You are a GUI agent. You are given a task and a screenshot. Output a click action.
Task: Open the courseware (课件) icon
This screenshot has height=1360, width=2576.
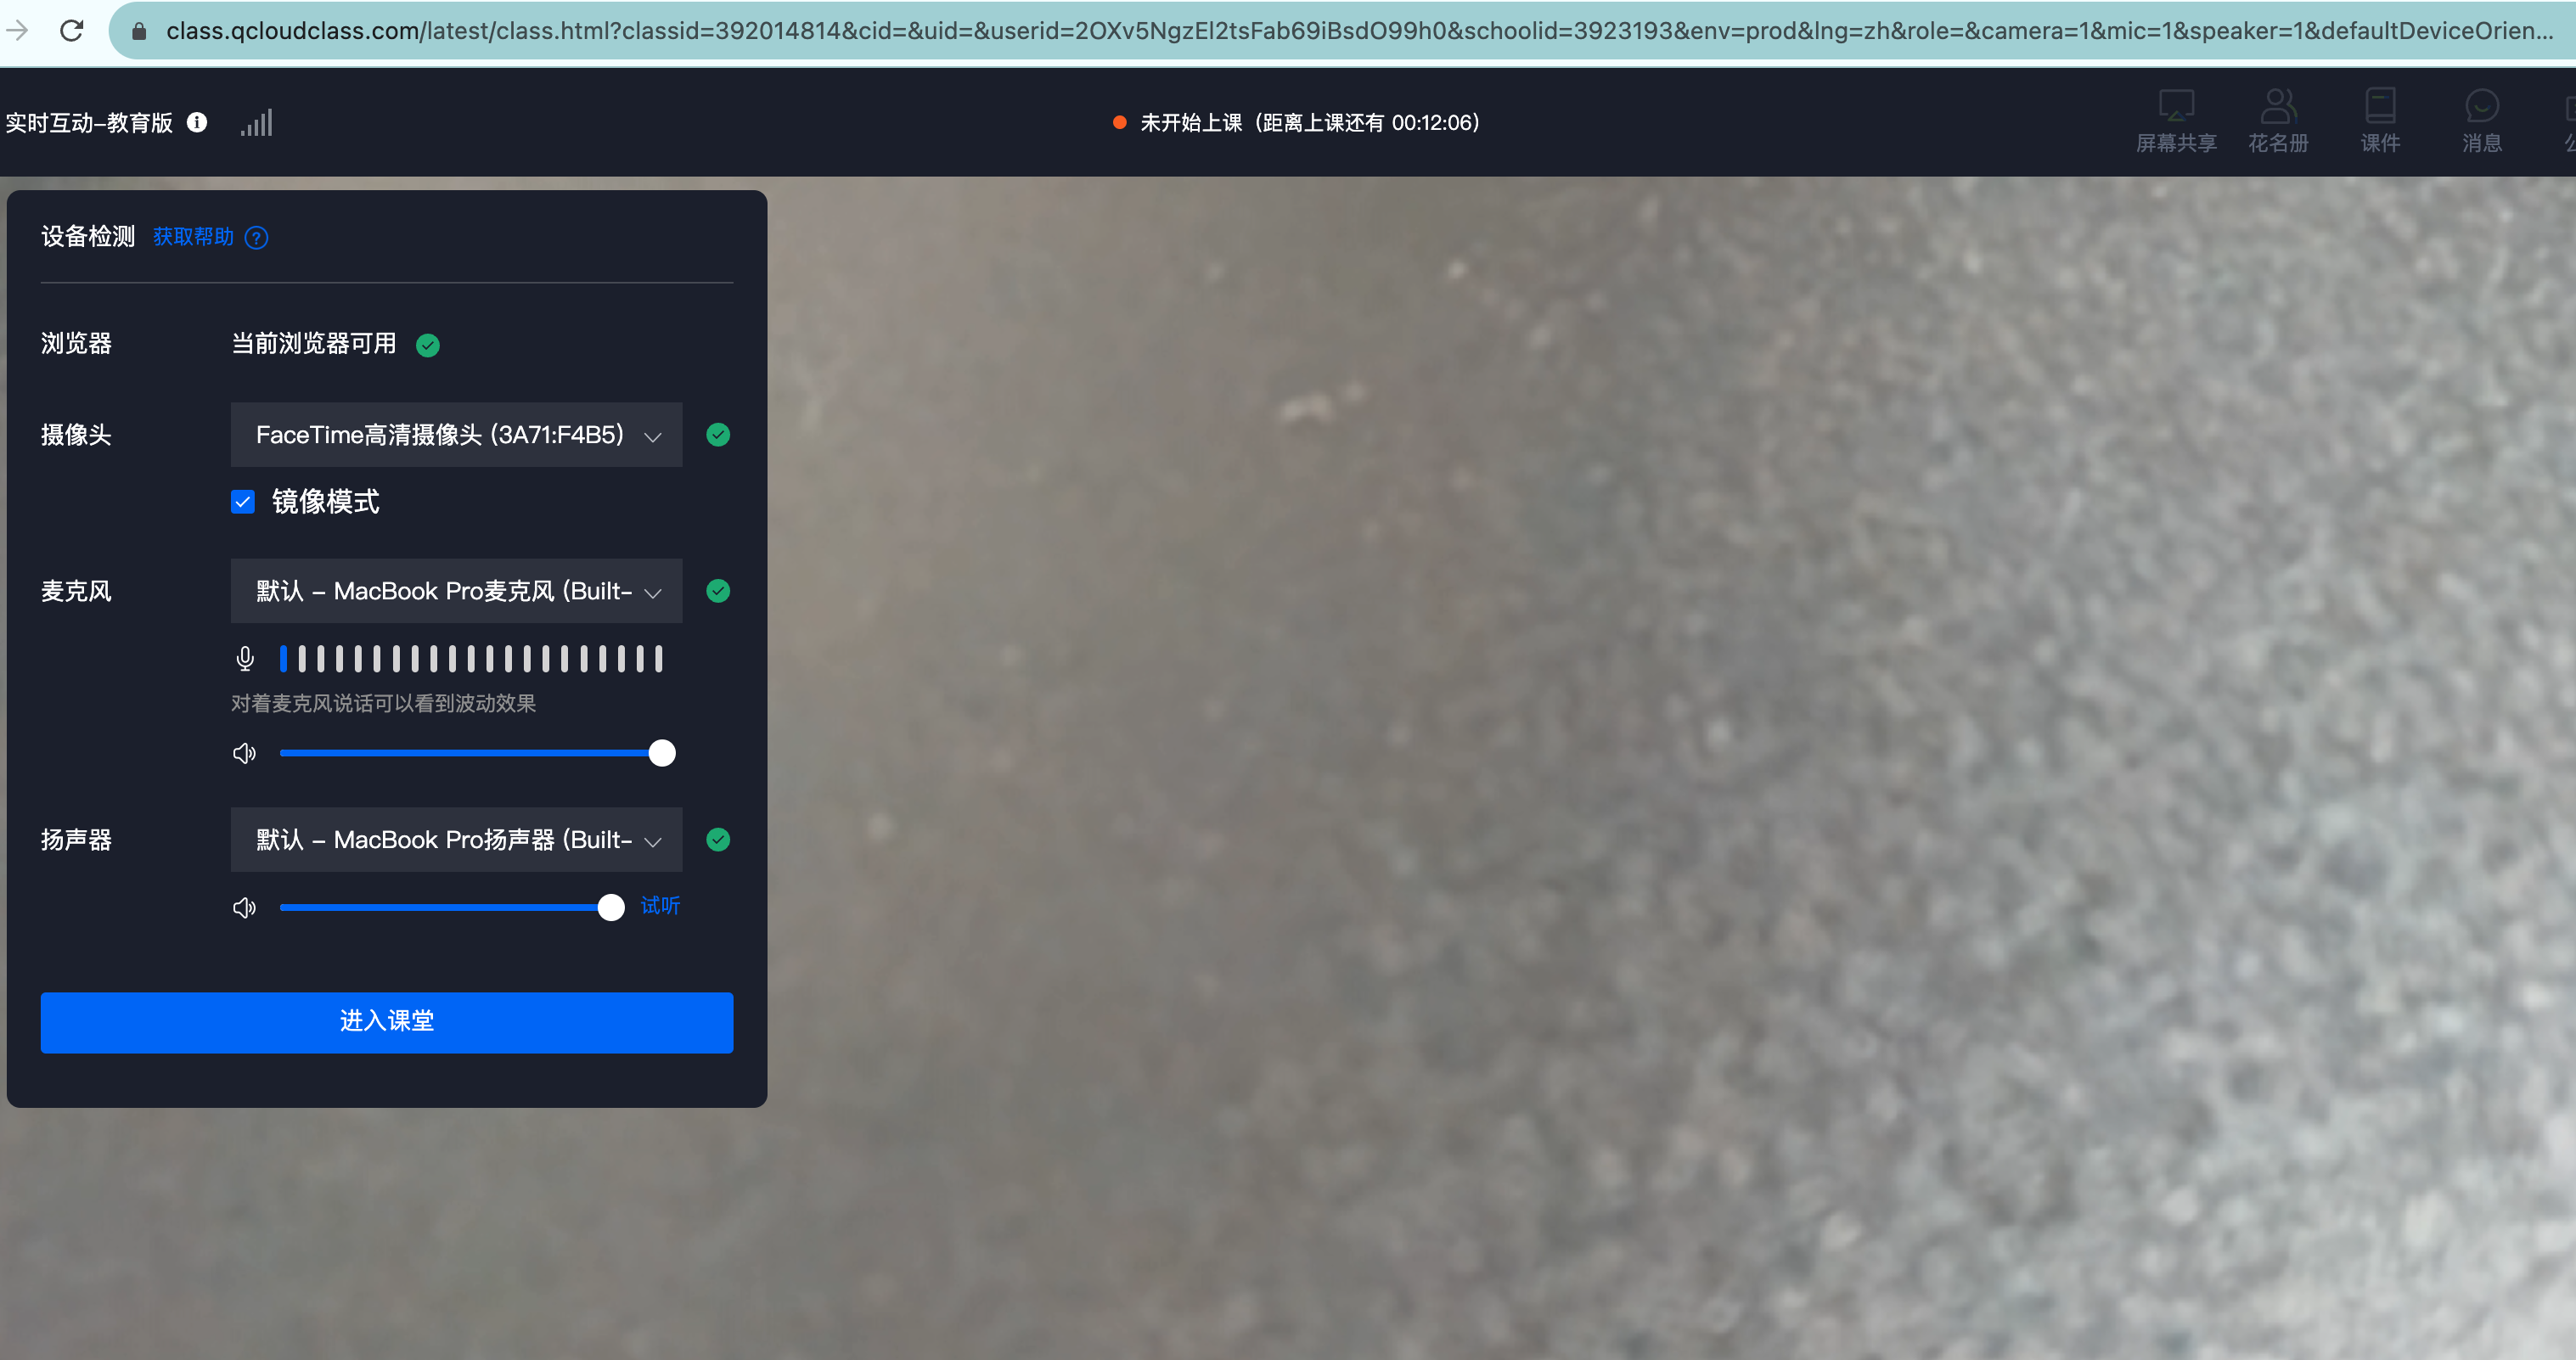pyautogui.click(x=2380, y=107)
